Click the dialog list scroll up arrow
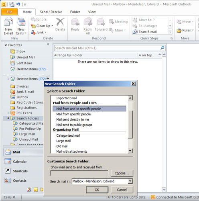Viewport: 199px width, 201px height. coord(130,98)
